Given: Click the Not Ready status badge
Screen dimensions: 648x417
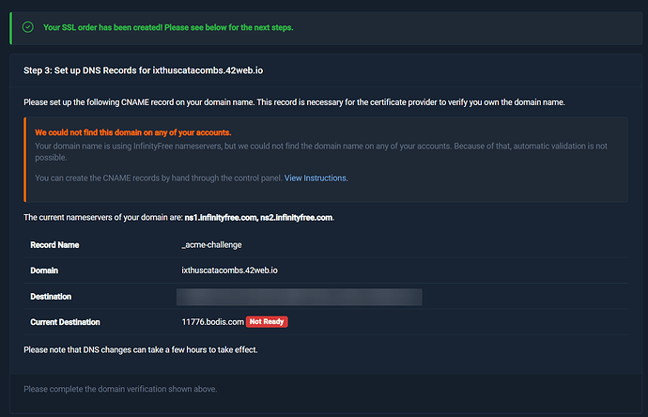Looking at the screenshot, I should pos(267,321).
